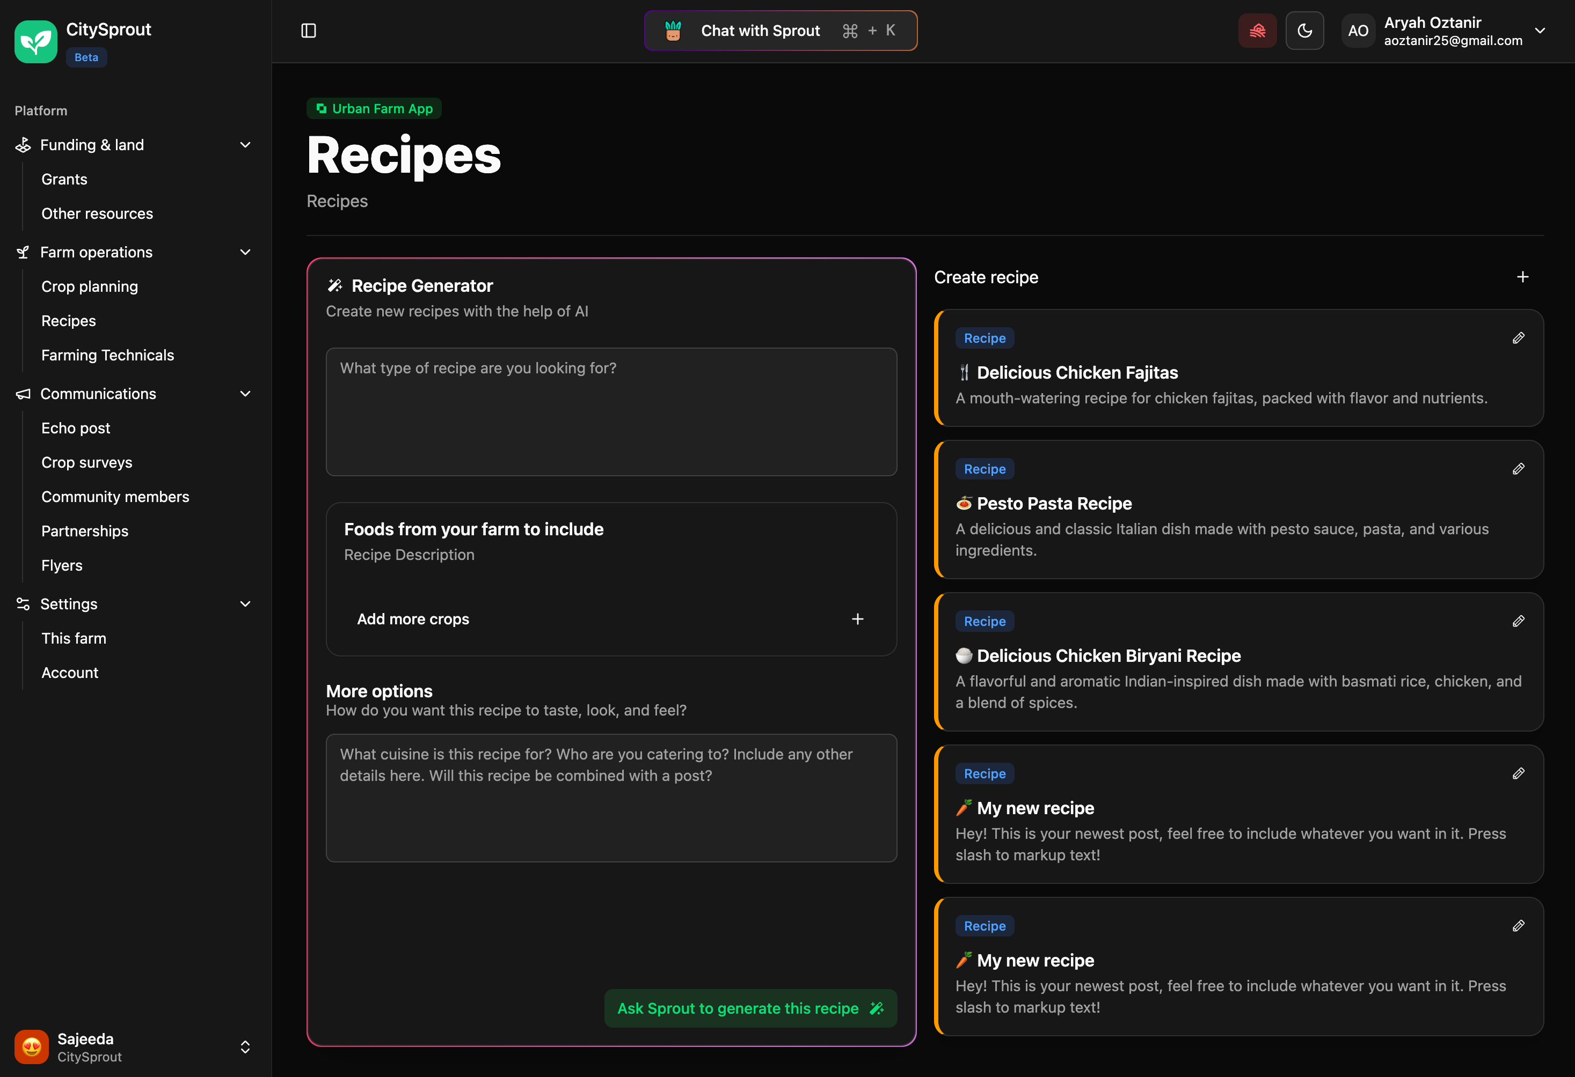Go to Crop planning

click(x=90, y=286)
